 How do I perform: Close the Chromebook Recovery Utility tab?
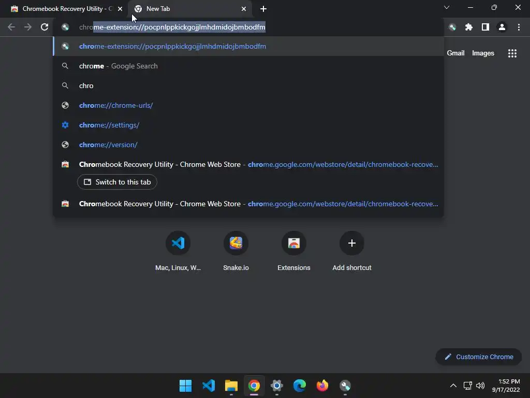click(120, 9)
